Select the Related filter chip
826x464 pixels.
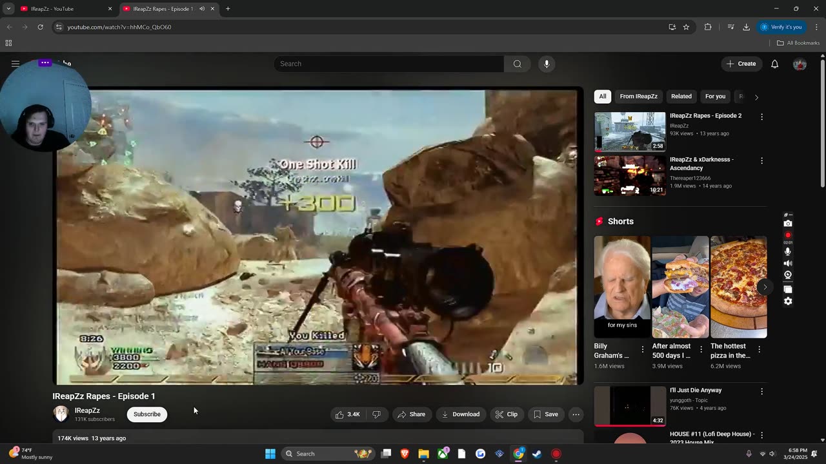pos(681,97)
